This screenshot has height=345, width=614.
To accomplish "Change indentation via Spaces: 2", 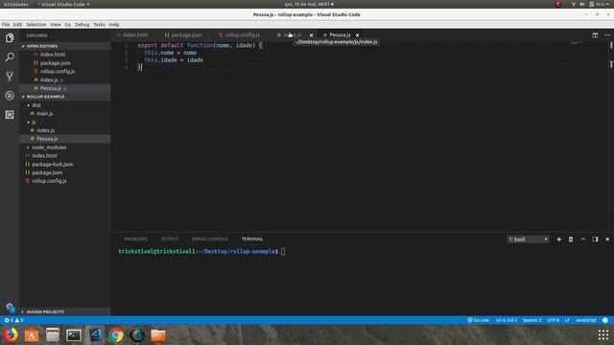I will coord(531,320).
